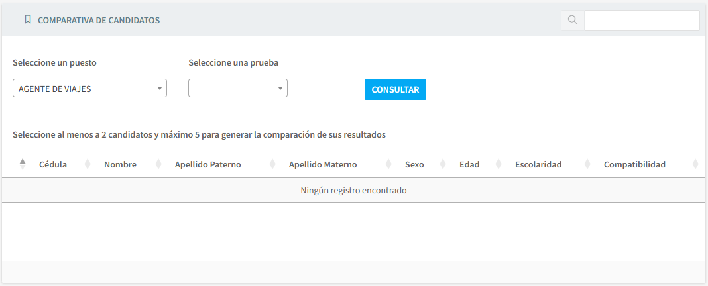Sort the Apellido Paterno column via arrows
708x286 pixels.
[272, 164]
